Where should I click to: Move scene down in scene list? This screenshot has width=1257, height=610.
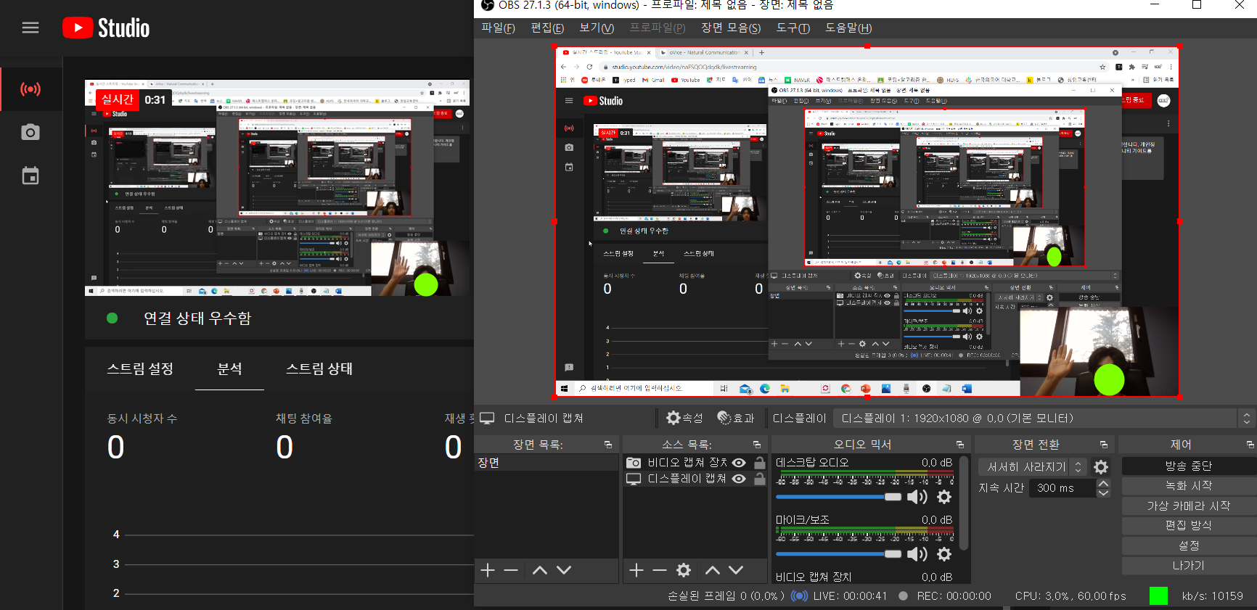coord(564,570)
